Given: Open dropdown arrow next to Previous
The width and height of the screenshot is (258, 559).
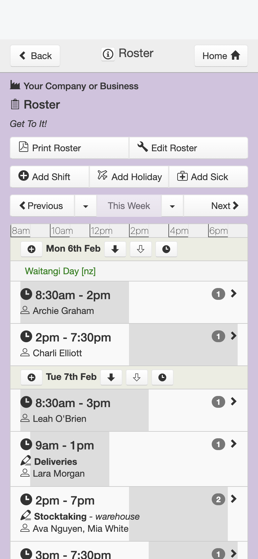Looking at the screenshot, I should coord(86,206).
